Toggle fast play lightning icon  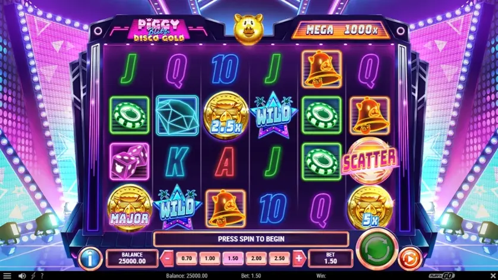(x=33, y=276)
